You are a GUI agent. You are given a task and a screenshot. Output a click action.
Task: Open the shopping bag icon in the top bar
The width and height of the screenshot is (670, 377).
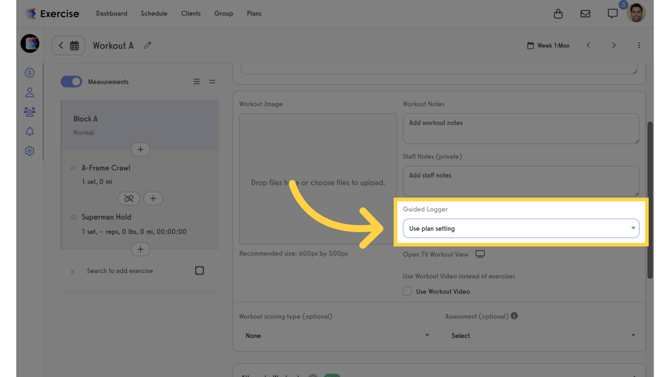click(558, 13)
